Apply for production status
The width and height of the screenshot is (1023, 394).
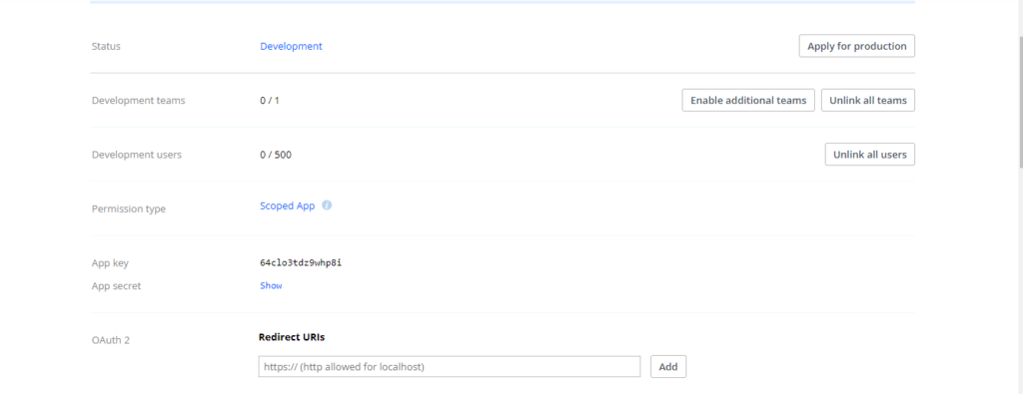coord(856,46)
